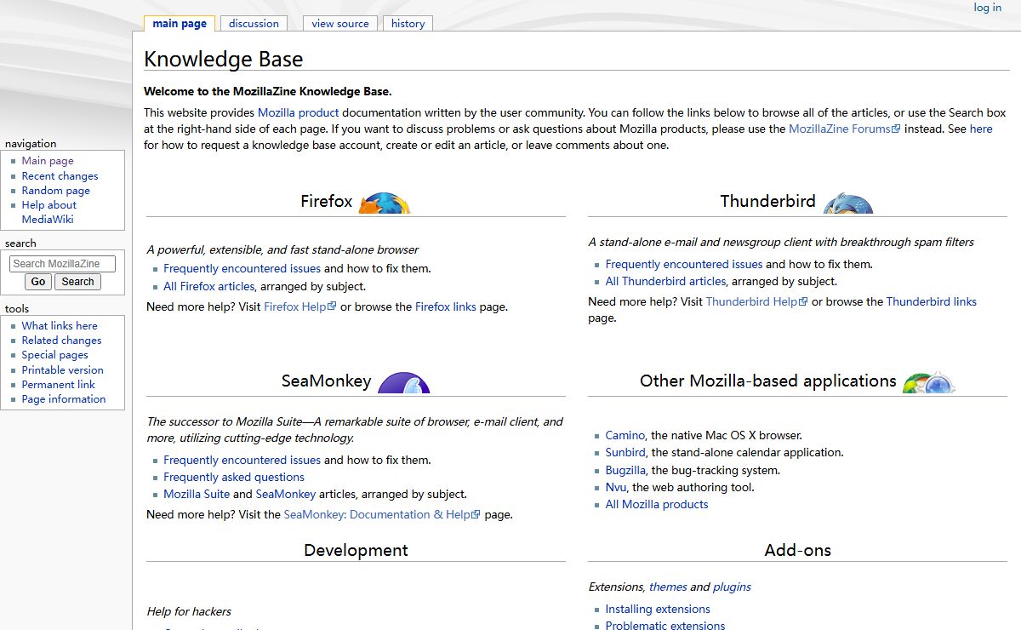1021x630 pixels.
Task: Open the Sunbird calendar link
Action: tap(625, 453)
